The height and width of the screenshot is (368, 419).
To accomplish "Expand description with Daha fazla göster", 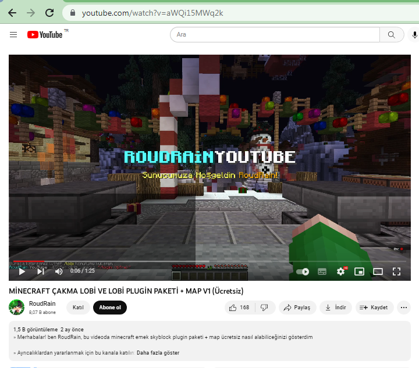I will [158, 353].
